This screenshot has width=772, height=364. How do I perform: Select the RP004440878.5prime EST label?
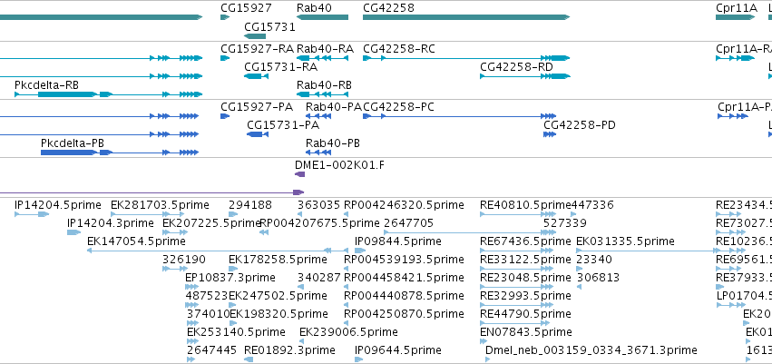click(x=404, y=296)
